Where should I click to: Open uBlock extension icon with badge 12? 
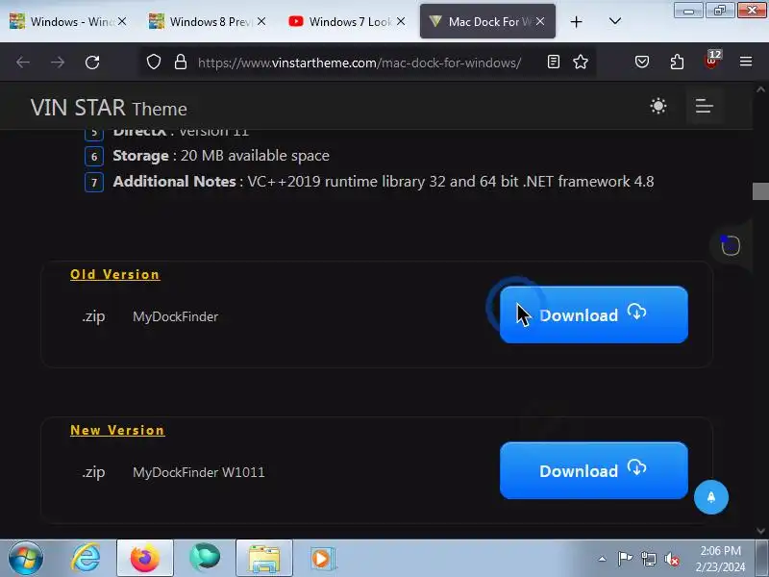(x=711, y=61)
